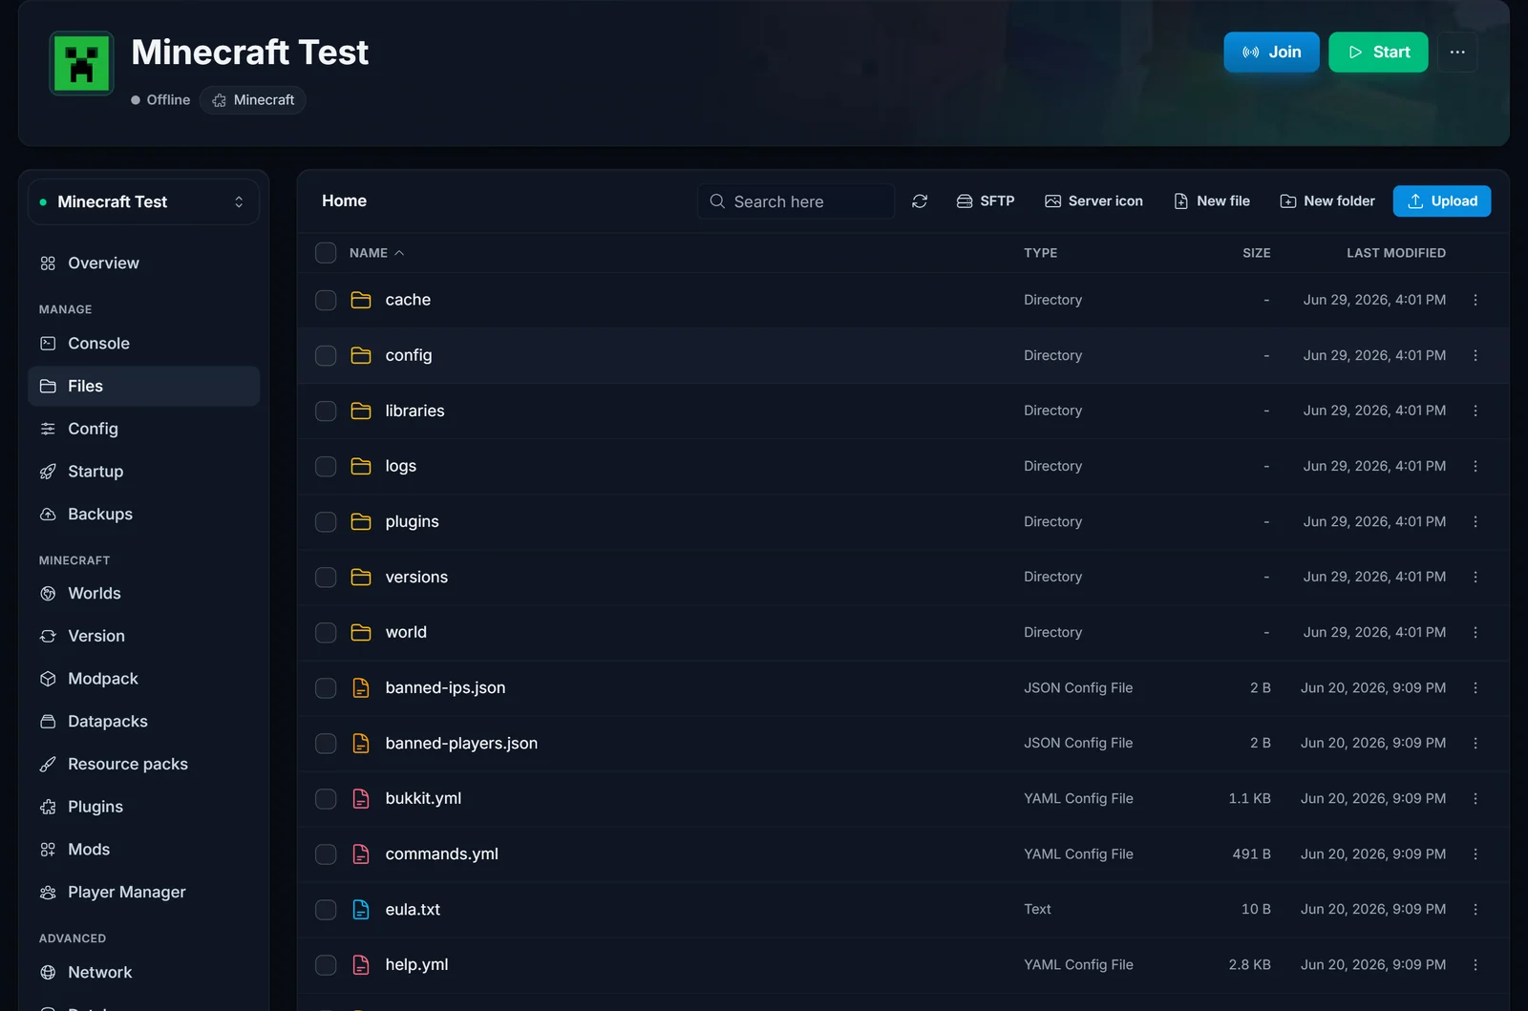Image resolution: width=1528 pixels, height=1011 pixels.
Task: Open Modpack section
Action: pyautogui.click(x=143, y=679)
